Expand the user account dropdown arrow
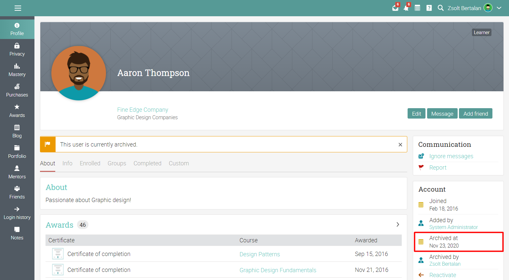 point(499,8)
